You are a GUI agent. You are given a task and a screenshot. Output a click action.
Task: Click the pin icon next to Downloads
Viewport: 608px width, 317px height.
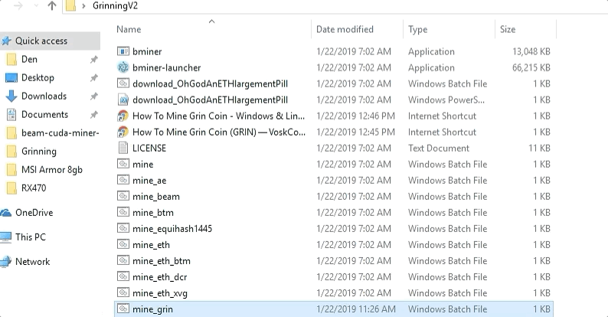pos(94,96)
